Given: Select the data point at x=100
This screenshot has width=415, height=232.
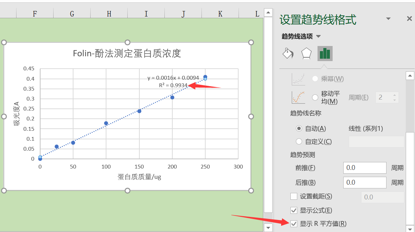Looking at the screenshot, I should click(106, 123).
